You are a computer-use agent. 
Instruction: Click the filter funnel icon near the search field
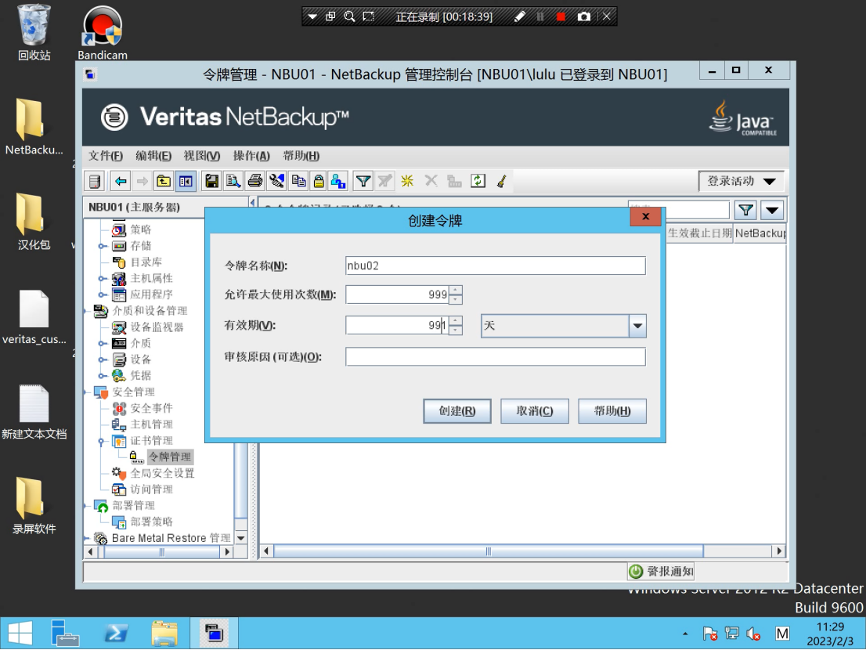(x=745, y=210)
